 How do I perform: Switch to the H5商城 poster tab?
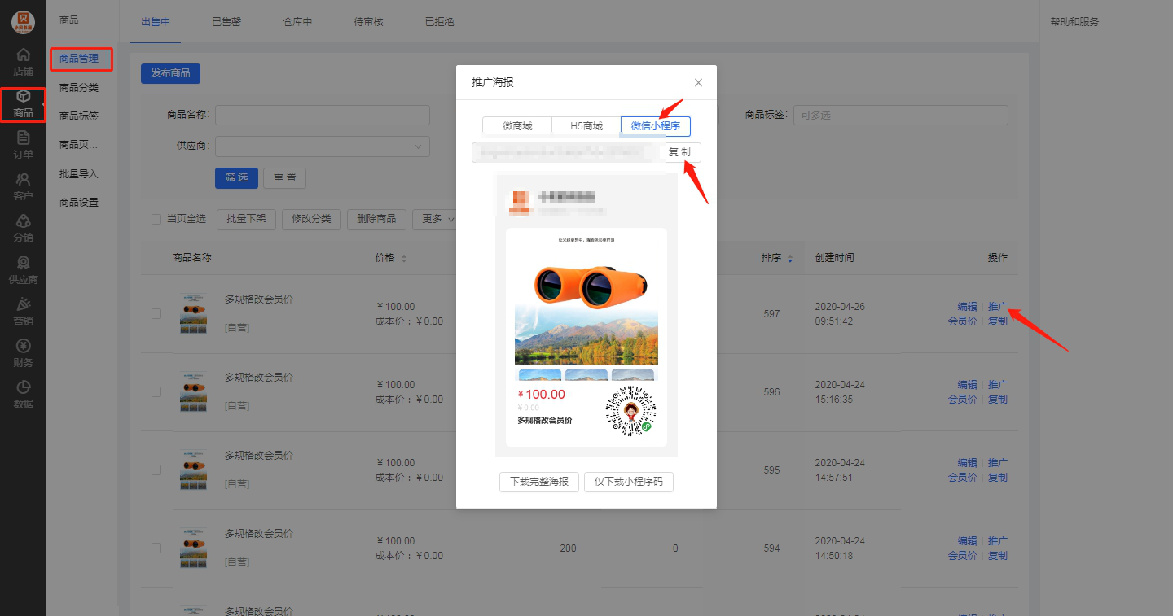pyautogui.click(x=586, y=126)
